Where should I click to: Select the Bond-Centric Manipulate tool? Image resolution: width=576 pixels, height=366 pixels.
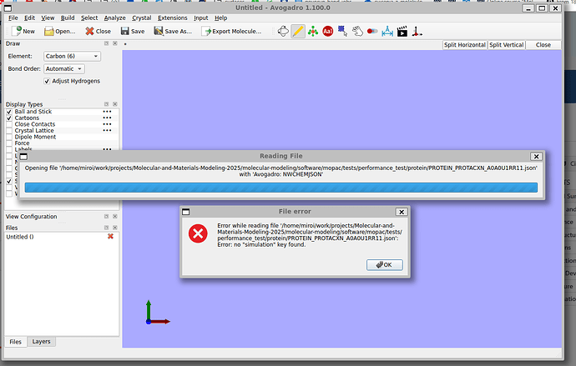[x=372, y=32]
